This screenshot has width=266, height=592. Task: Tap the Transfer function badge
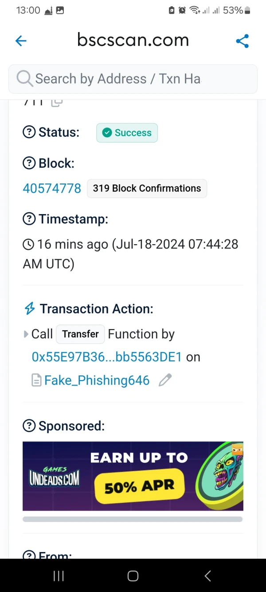click(80, 334)
